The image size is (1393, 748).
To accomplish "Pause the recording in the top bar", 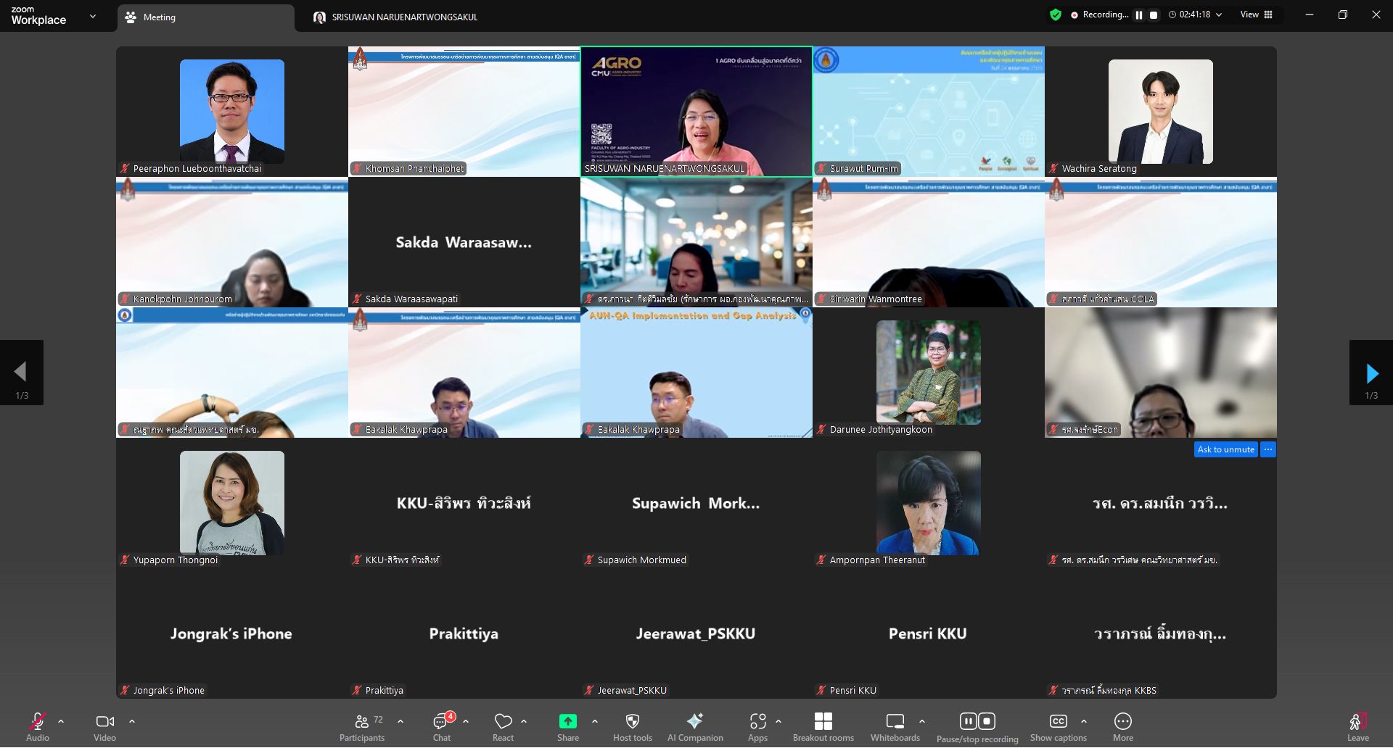I will coord(1139,14).
